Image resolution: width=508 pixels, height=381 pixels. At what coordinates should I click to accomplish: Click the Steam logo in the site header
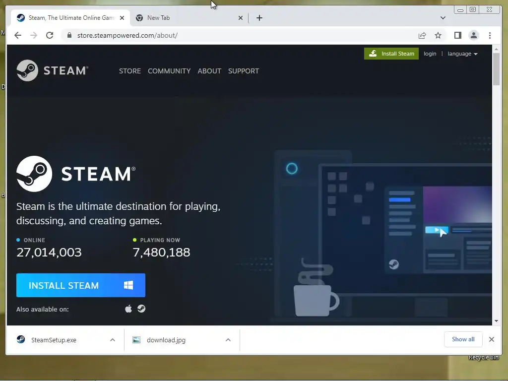click(x=52, y=70)
